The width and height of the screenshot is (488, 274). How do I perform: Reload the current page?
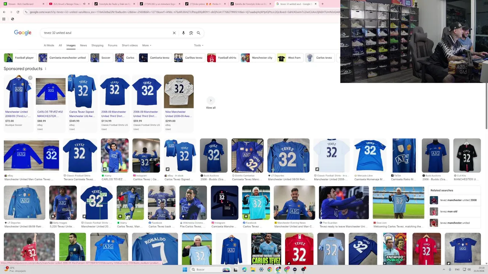click(x=18, y=12)
